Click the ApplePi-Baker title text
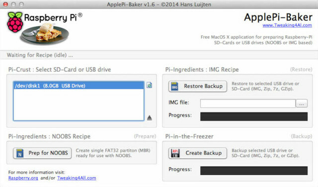 (278, 17)
